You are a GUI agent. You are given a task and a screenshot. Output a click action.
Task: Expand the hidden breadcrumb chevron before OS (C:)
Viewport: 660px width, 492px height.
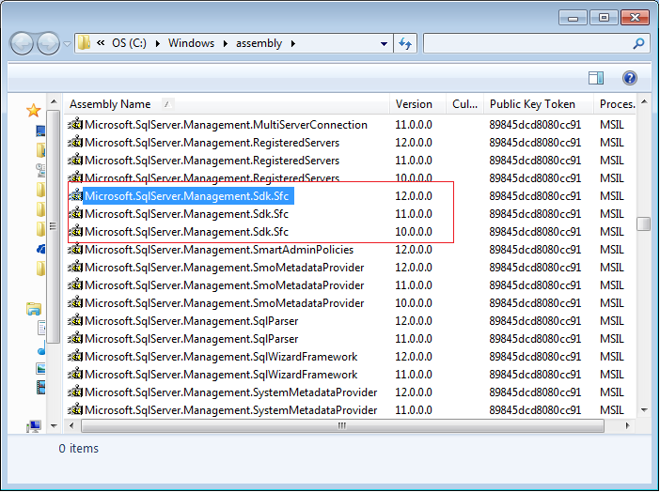[x=101, y=43]
